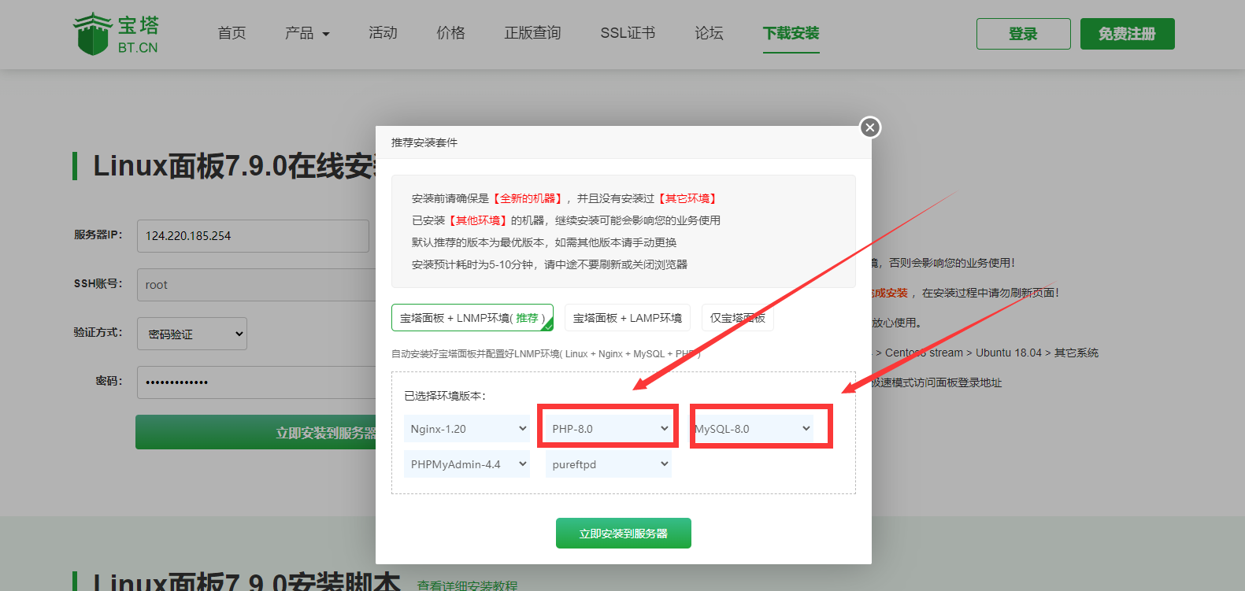
Task: Open the 正版查询 page
Action: click(532, 33)
